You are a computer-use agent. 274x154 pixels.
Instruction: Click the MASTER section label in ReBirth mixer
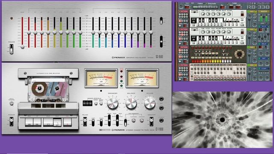coord(264,12)
